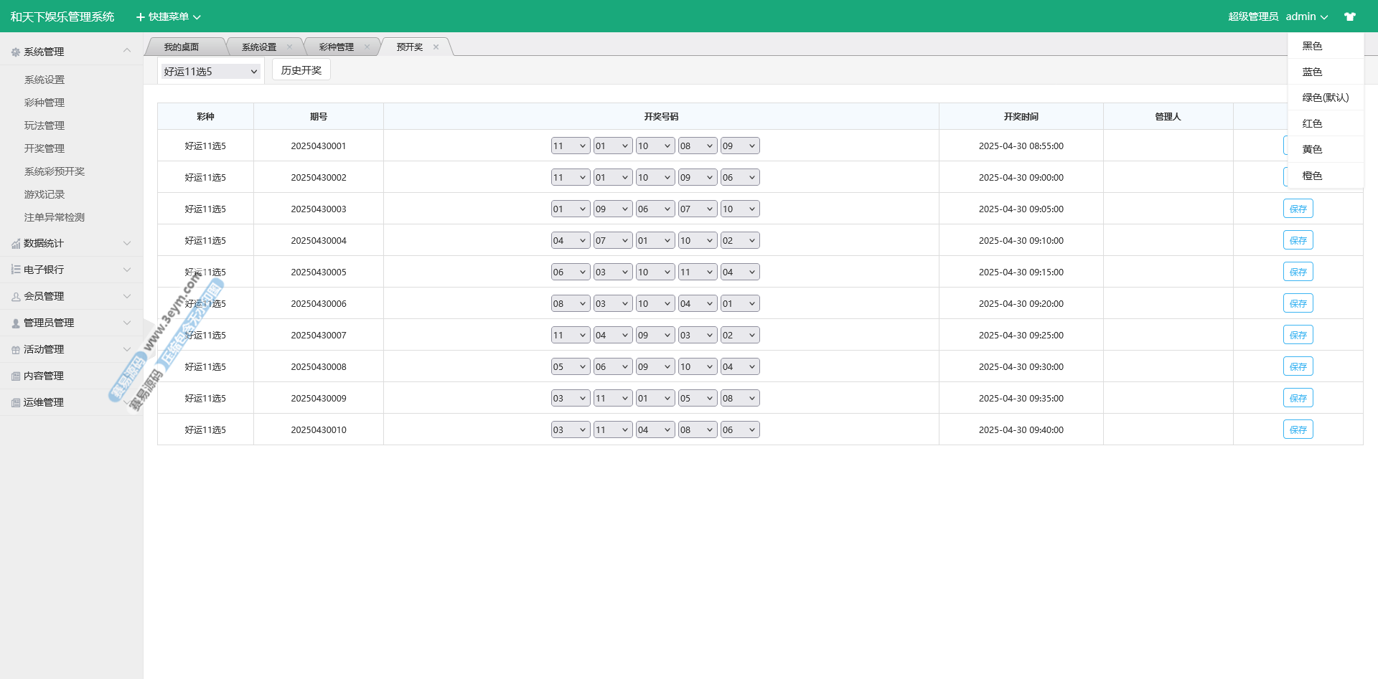
Task: Close the 彩种管理 tab
Action: pyautogui.click(x=367, y=47)
